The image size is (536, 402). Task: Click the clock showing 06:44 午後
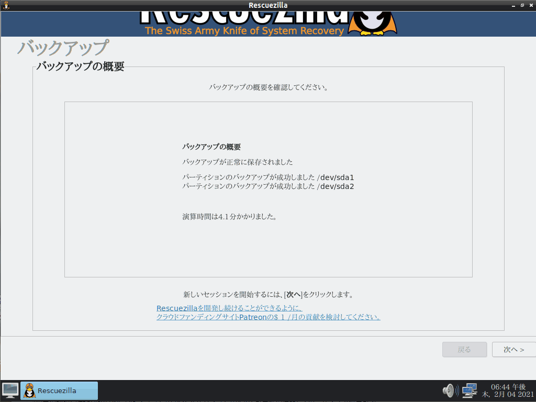click(508, 390)
